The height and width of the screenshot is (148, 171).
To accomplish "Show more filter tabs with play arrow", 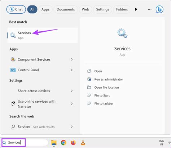I will click(136, 9).
